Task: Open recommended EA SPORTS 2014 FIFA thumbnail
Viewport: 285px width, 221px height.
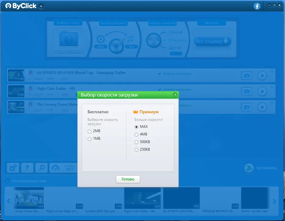Action: point(181,198)
